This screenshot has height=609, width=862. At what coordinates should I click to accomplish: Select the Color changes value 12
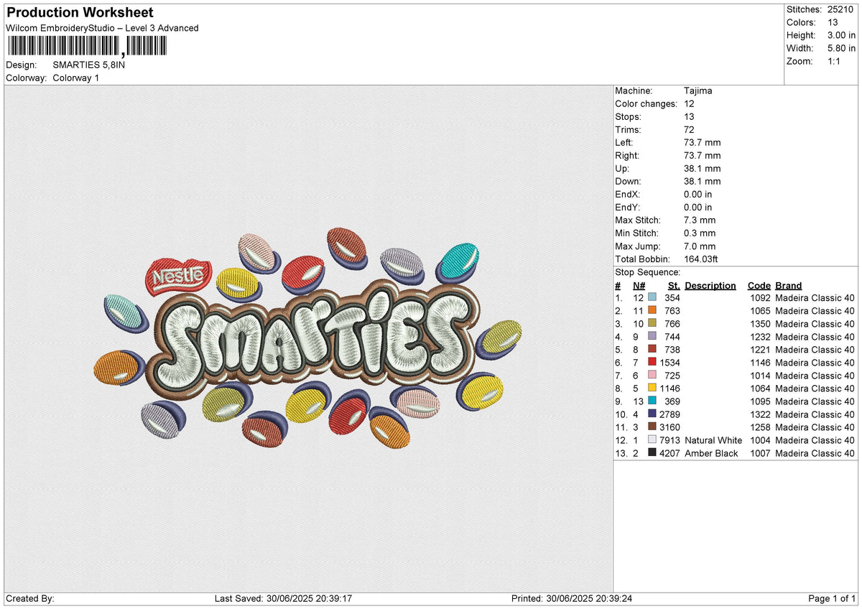click(x=690, y=103)
